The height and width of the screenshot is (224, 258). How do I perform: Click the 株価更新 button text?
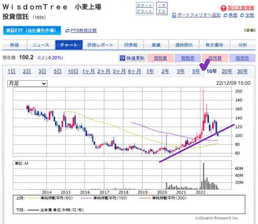pos(135,58)
